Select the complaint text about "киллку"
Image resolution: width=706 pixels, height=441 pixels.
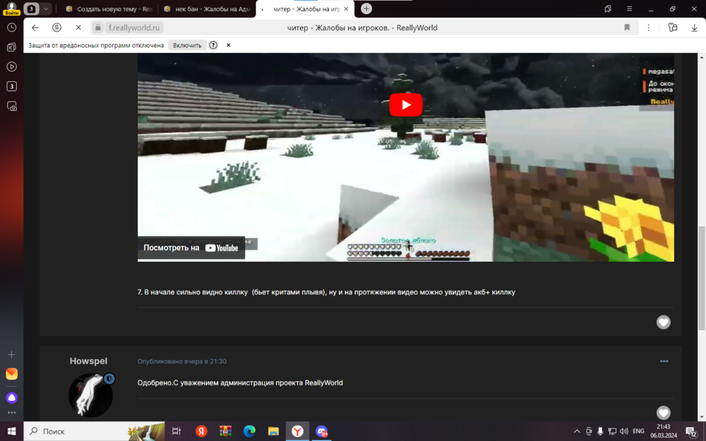(x=326, y=293)
